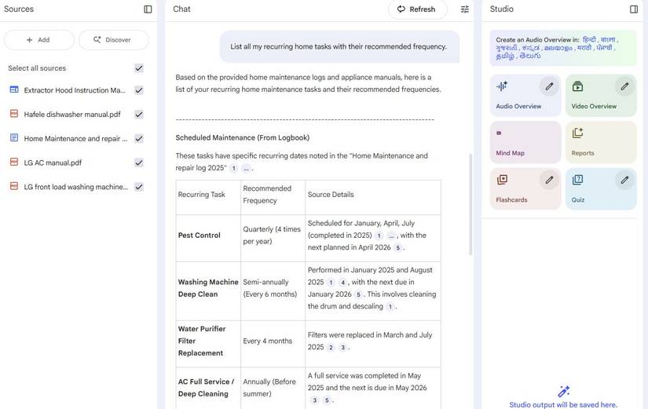648x409 pixels.
Task: Open citation 5 in Washing Machine row
Action: click(358, 294)
